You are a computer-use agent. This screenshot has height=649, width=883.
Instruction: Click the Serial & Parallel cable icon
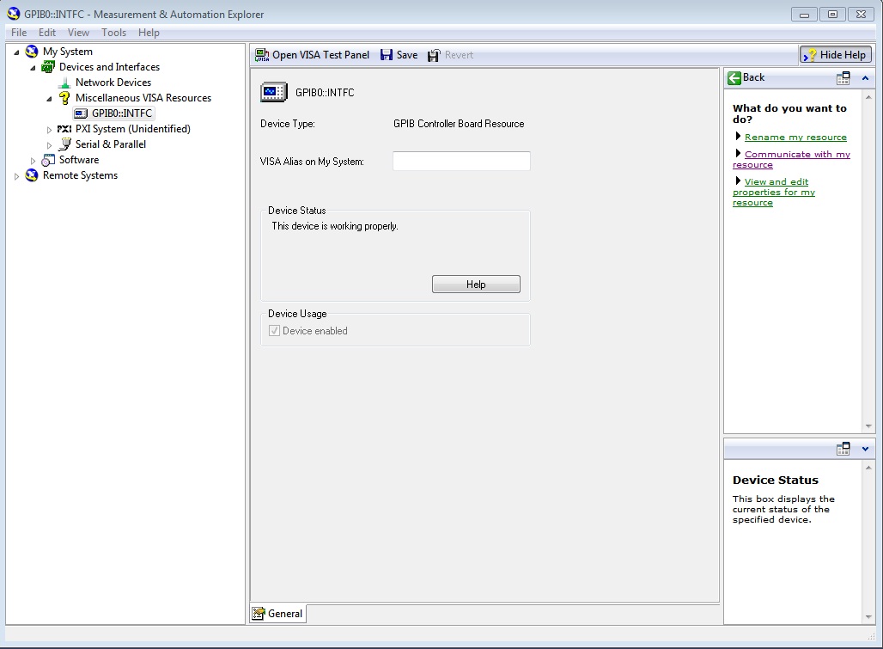tap(64, 144)
